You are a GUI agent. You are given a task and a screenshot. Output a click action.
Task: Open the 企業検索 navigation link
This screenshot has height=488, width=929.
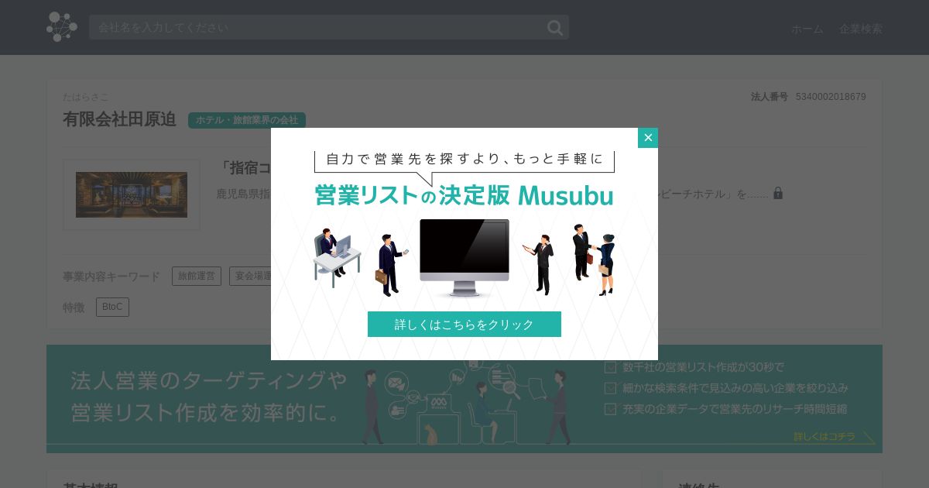point(861,29)
